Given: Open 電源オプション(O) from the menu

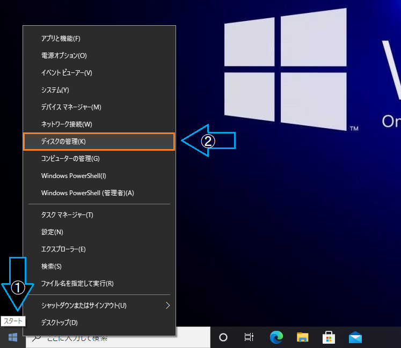Looking at the screenshot, I should [99, 56].
